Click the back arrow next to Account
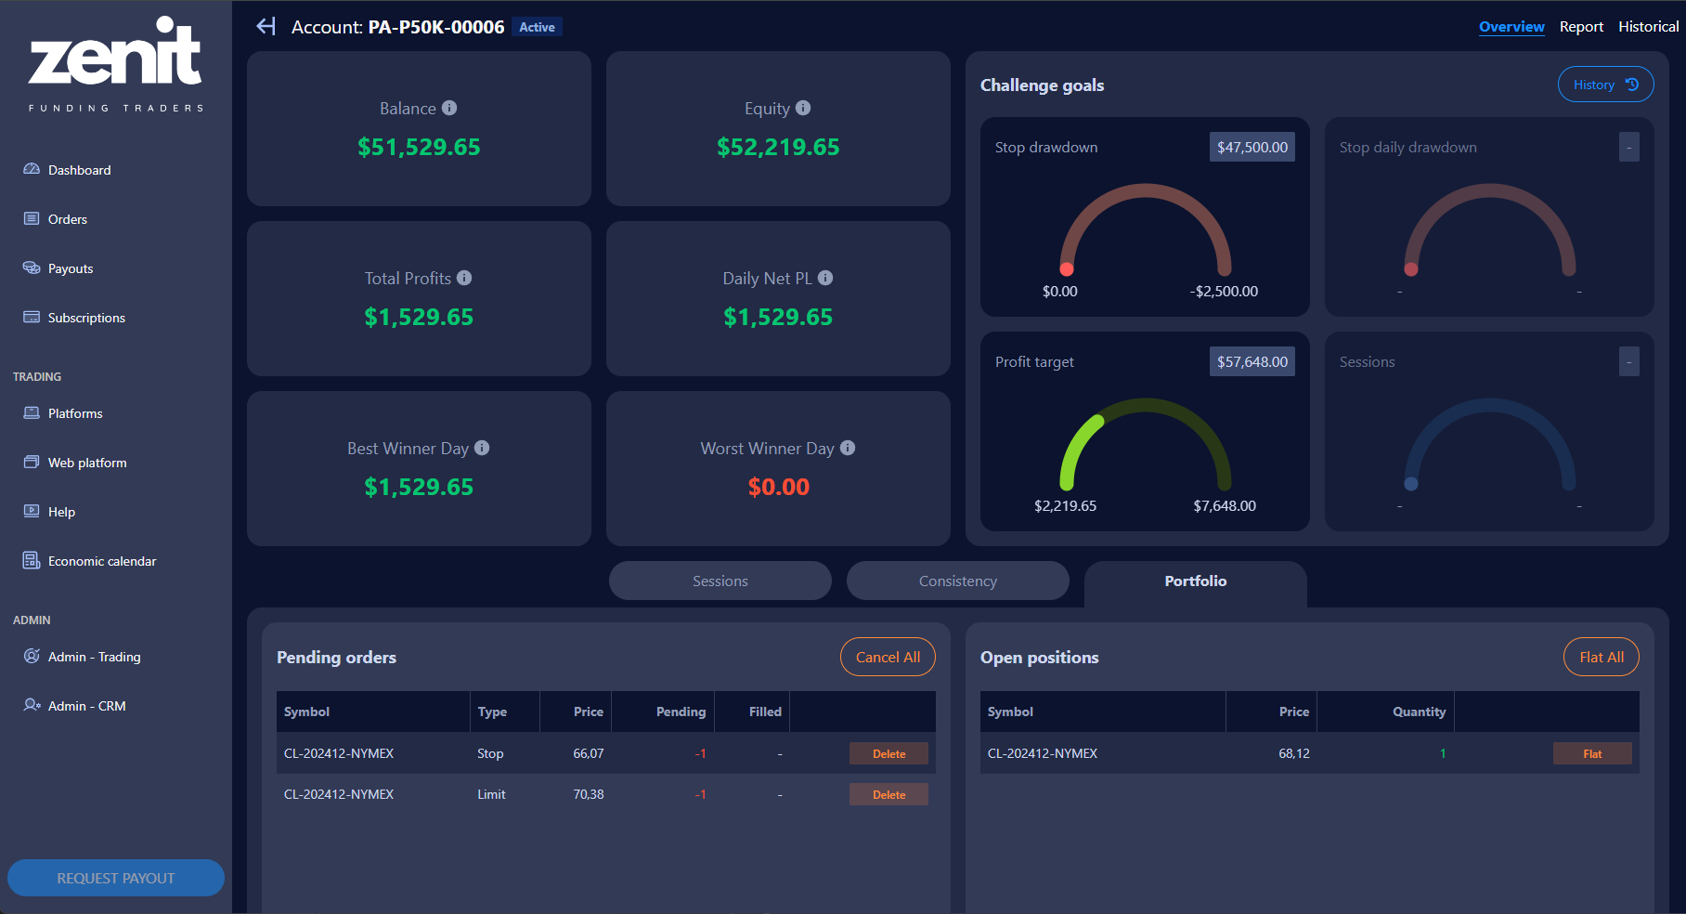This screenshot has width=1686, height=914. [x=266, y=27]
